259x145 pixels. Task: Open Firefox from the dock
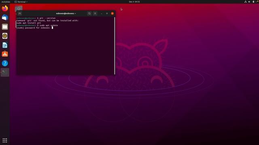5,8
